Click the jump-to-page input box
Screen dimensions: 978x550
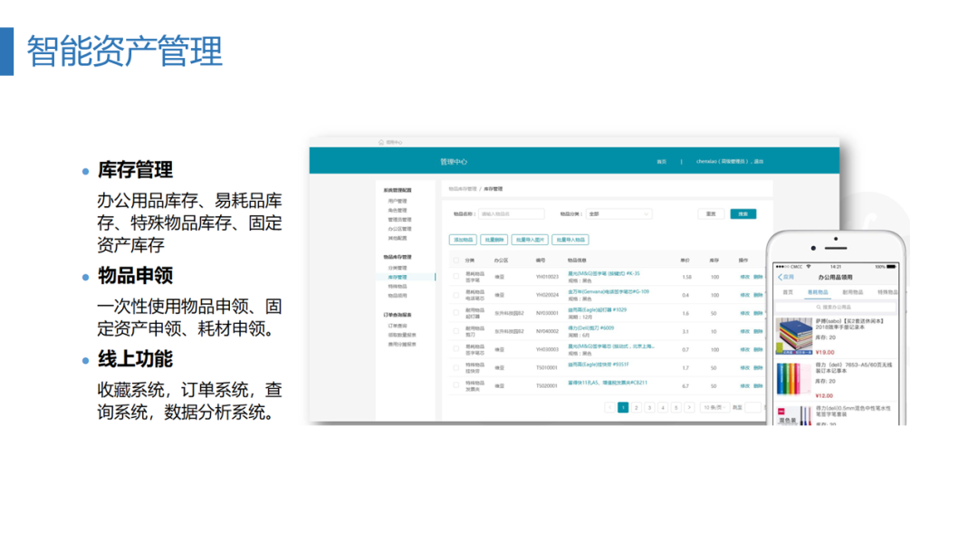(x=753, y=407)
